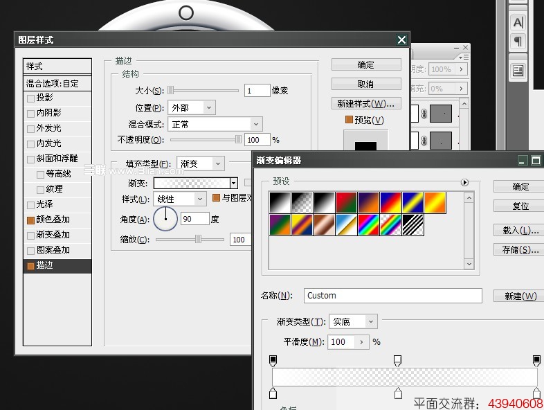
Task: Open the gradient picker dropdown arrow
Action: 234,183
